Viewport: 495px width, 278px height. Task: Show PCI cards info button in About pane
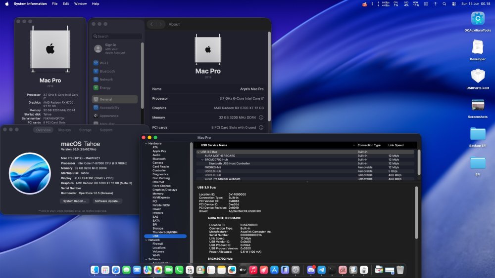coord(261,127)
